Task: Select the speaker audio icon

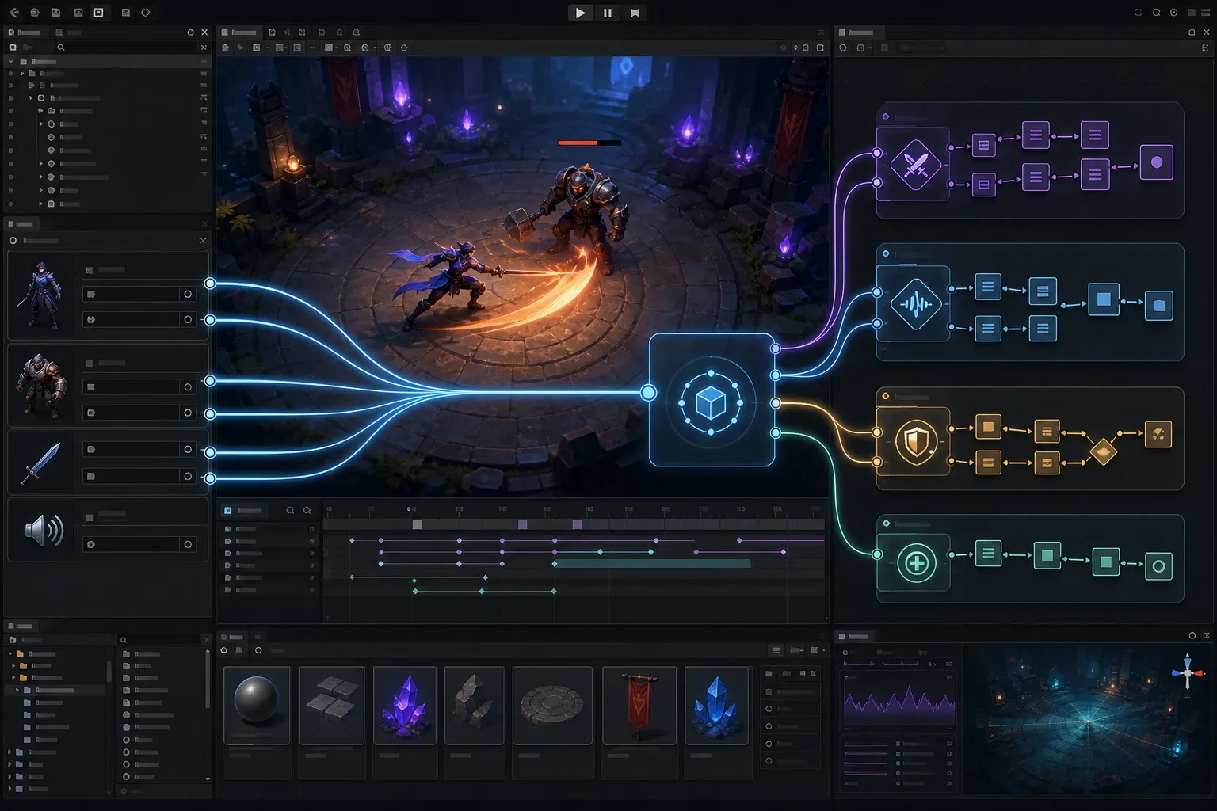Action: coord(44,530)
